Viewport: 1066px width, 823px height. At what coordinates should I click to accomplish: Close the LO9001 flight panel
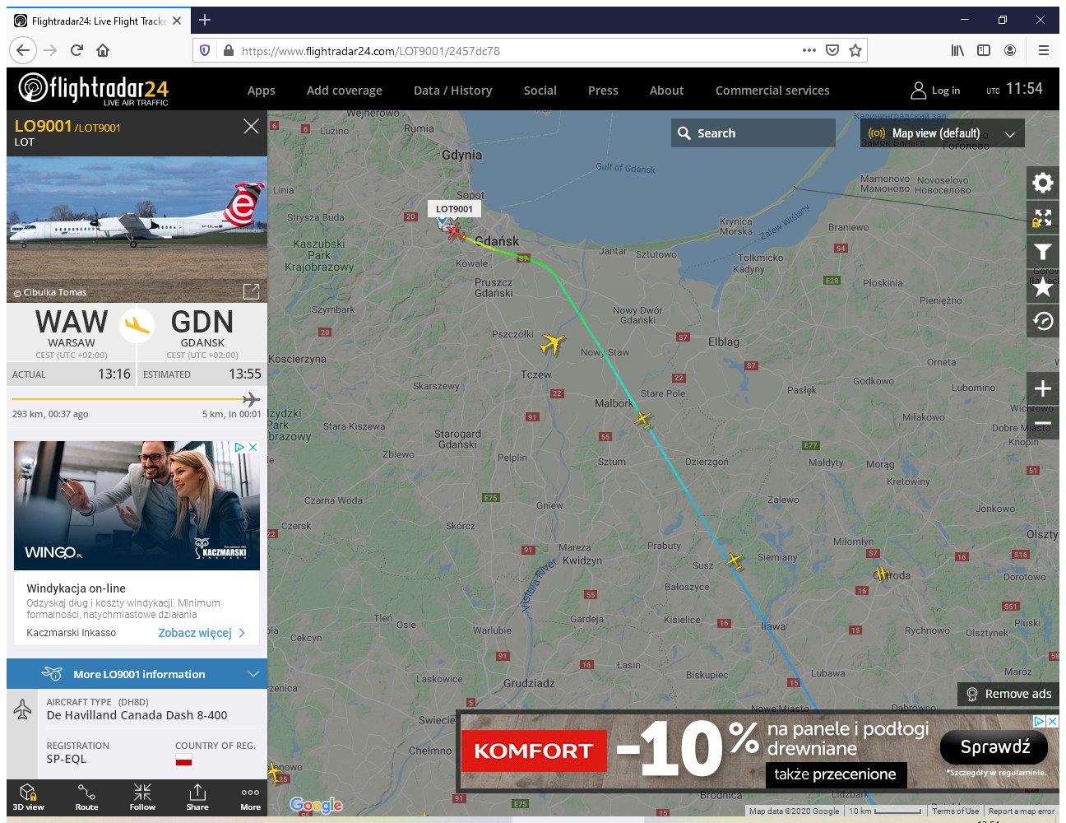tap(251, 126)
